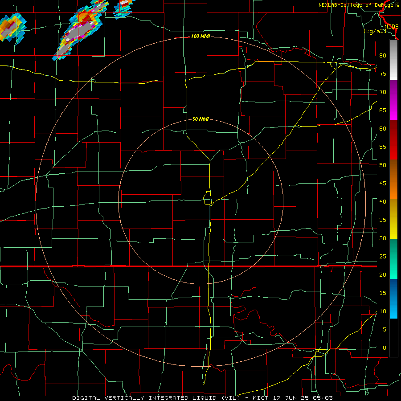Click the 50 value on the VIL scale
This screenshot has width=401, height=401.
pos(383,165)
